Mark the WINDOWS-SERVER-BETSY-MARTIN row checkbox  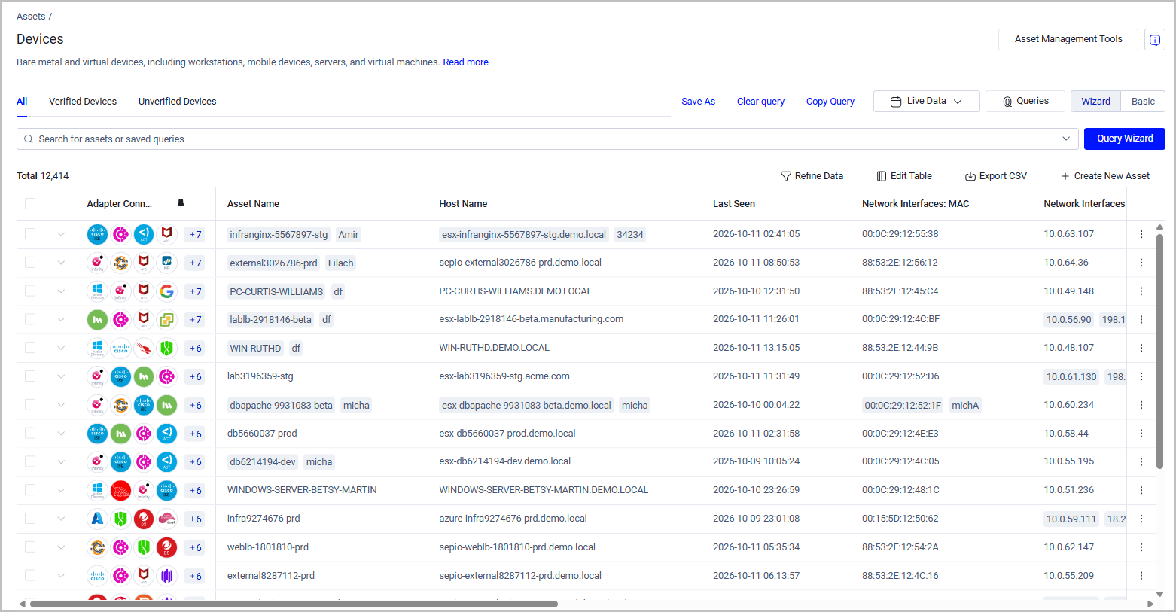coord(30,490)
